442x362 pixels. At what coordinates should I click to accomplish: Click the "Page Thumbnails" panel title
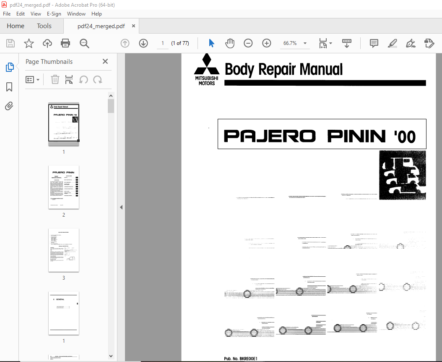click(49, 62)
